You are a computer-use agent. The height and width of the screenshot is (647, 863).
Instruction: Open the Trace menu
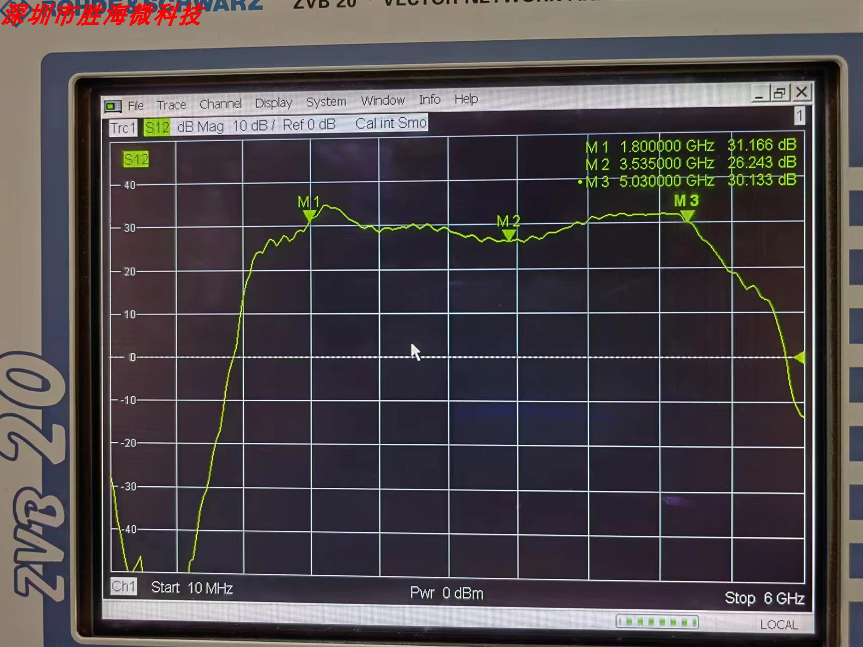point(171,105)
